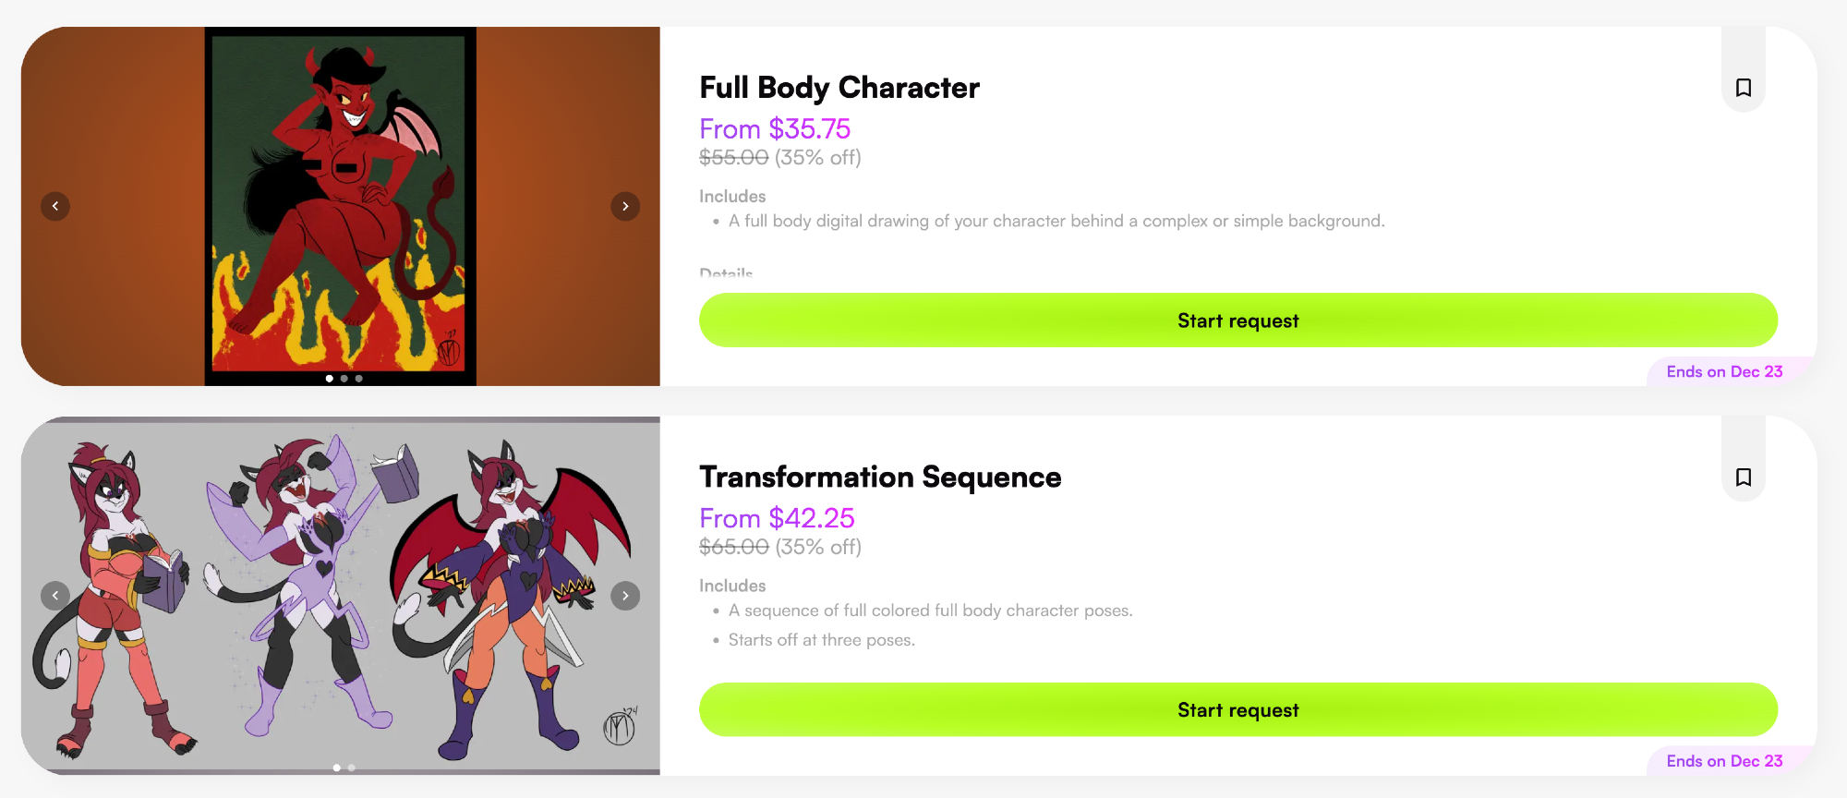1847x798 pixels.
Task: Click Ends on Dec 23 badge on Full Body card
Action: point(1724,372)
